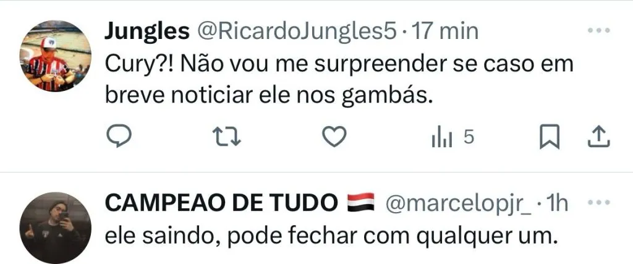Open the tweet text about gambás
This screenshot has width=633, height=264.
[x=339, y=80]
